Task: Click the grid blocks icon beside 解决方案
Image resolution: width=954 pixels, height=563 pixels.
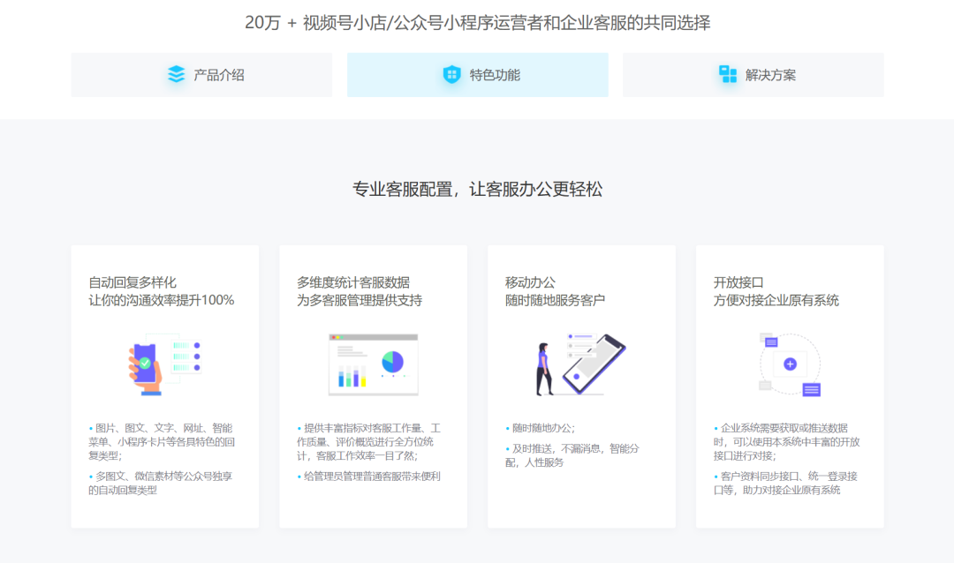Action: (728, 75)
